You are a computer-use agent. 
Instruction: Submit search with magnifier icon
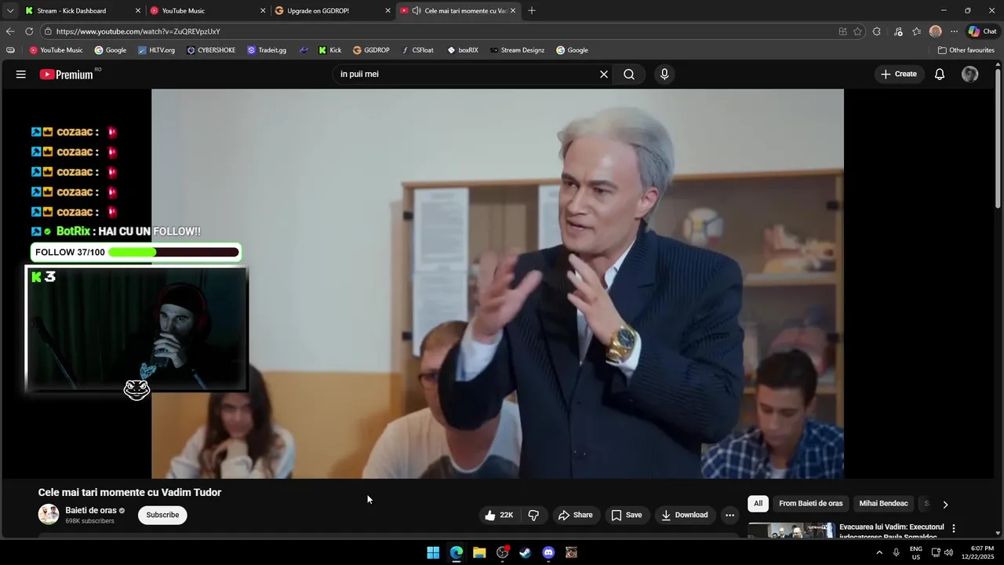click(629, 75)
